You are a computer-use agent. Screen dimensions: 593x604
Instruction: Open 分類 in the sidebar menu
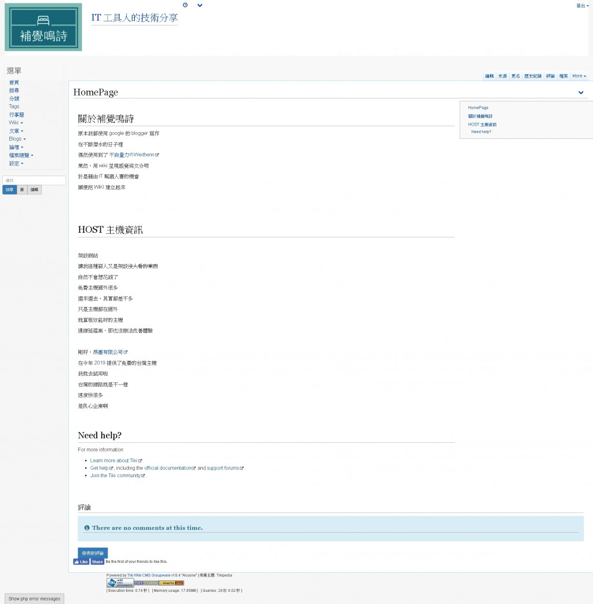tap(14, 98)
